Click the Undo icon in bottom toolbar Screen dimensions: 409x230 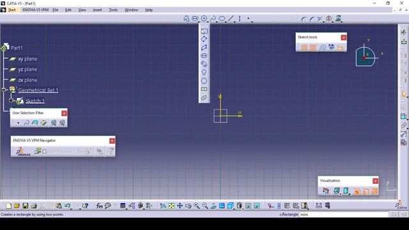[67, 206]
